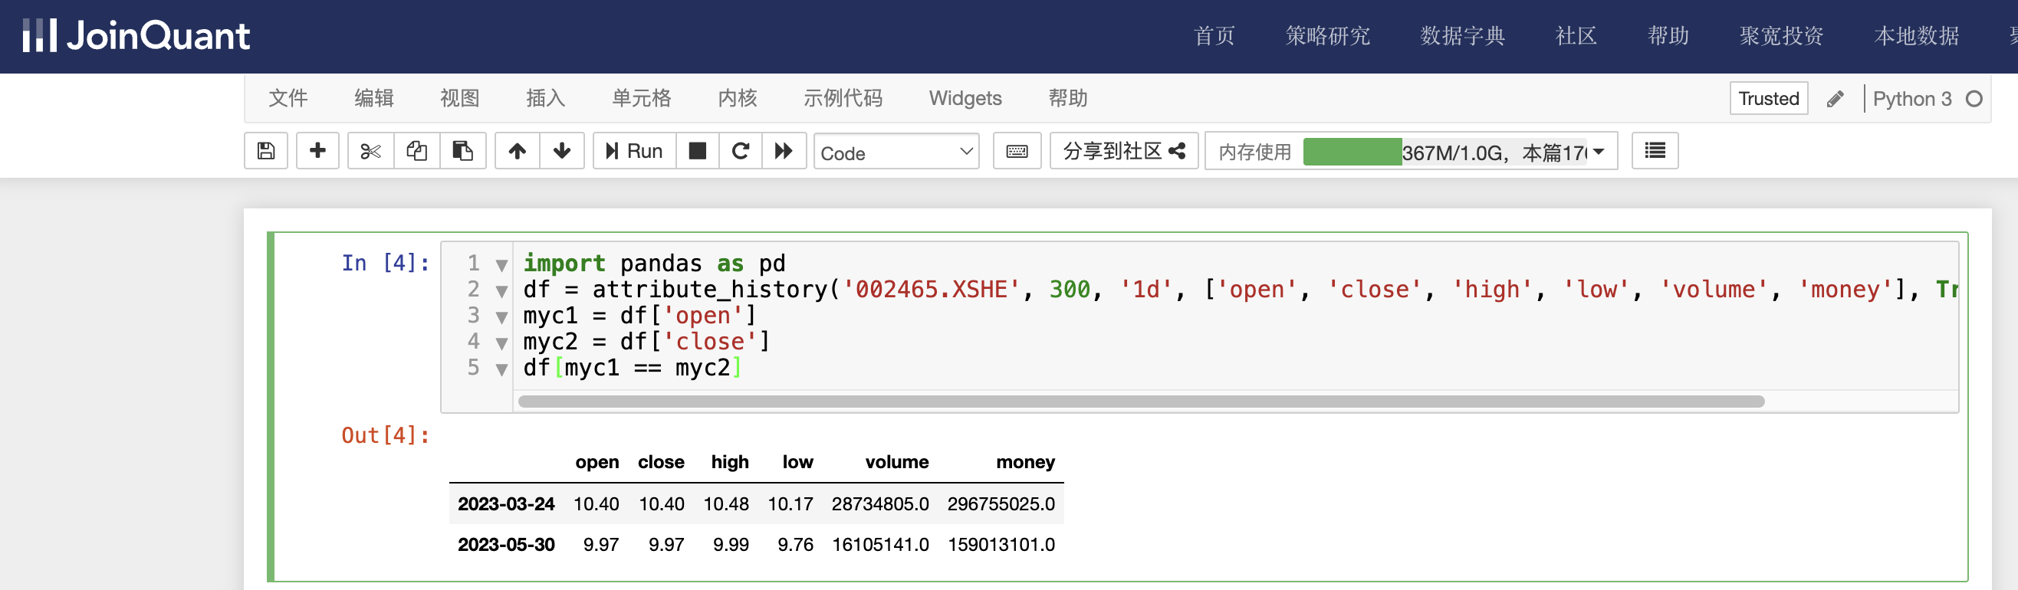2018x590 pixels.
Task: Open 数据字典 in the top navigation
Action: click(x=1463, y=35)
